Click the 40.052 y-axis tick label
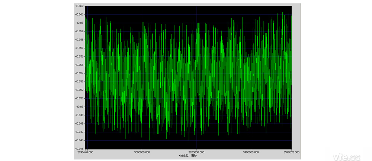Image resolution: width=372 pixels, height=161 pixels. click(80, 90)
